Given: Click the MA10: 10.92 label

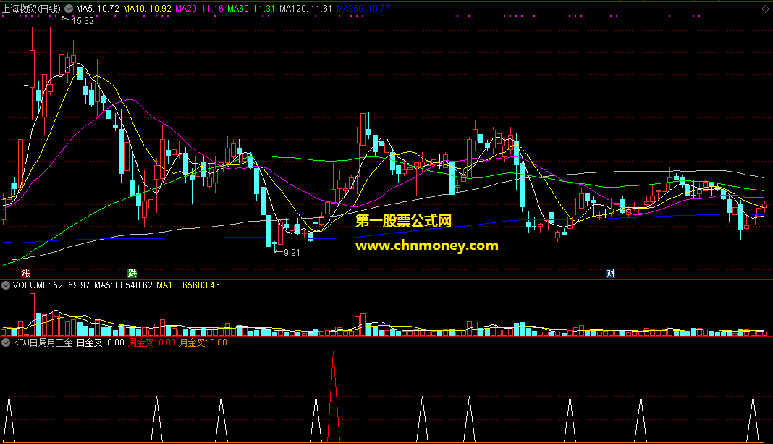Looking at the screenshot, I should [x=148, y=9].
